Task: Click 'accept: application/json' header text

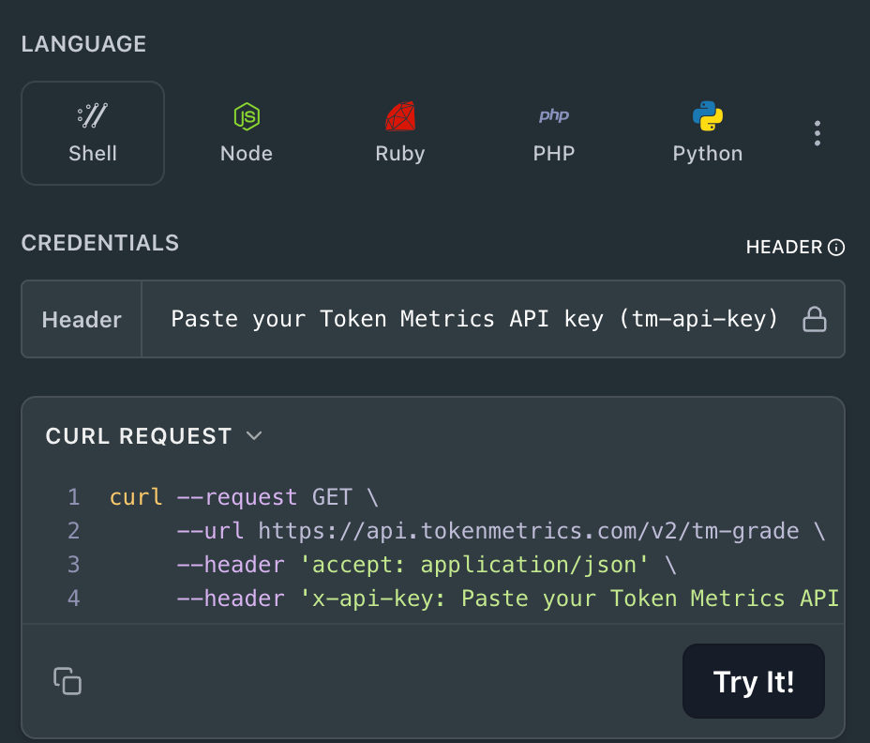Action: tap(473, 566)
